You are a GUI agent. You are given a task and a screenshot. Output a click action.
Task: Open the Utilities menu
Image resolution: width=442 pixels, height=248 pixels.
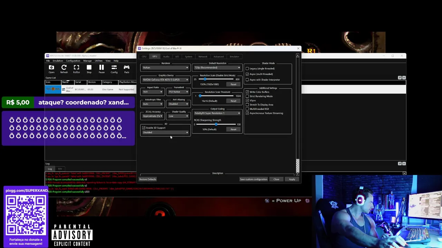coord(98,61)
